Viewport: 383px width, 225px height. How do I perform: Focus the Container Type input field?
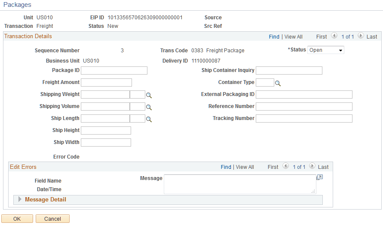click(x=265, y=83)
